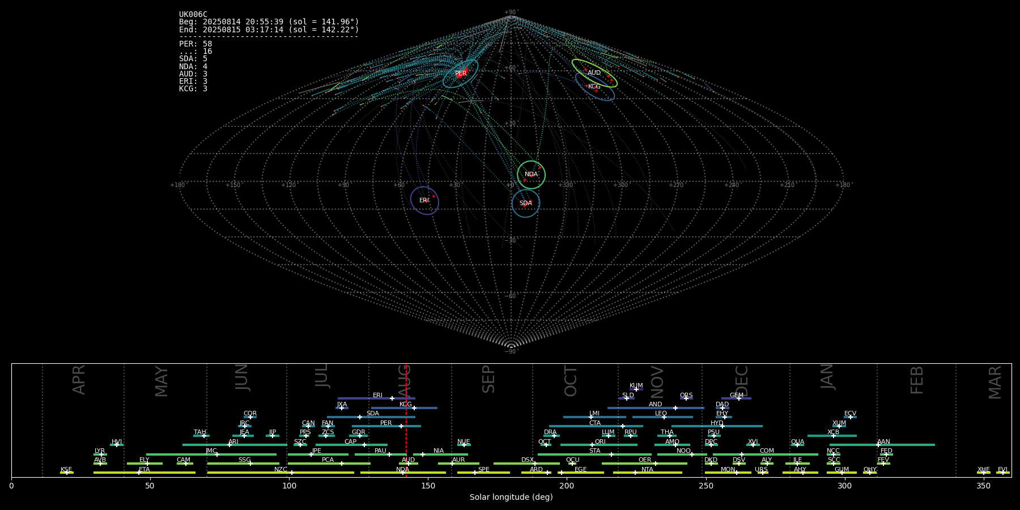Screen dimensions: 1020x510
Task: Click the NDA radiant circle on sky map
Action: click(x=531, y=175)
